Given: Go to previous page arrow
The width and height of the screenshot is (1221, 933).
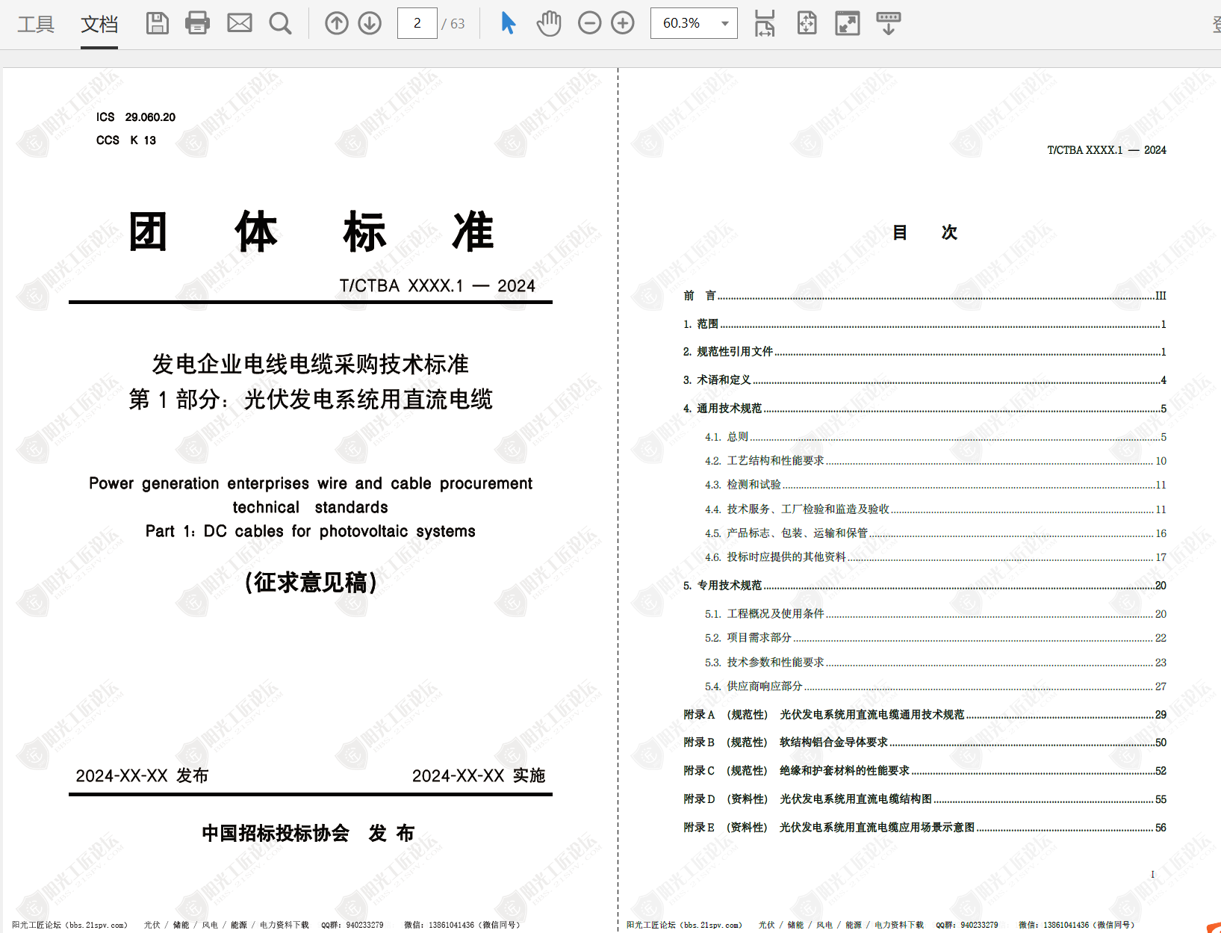Looking at the screenshot, I should point(337,23).
